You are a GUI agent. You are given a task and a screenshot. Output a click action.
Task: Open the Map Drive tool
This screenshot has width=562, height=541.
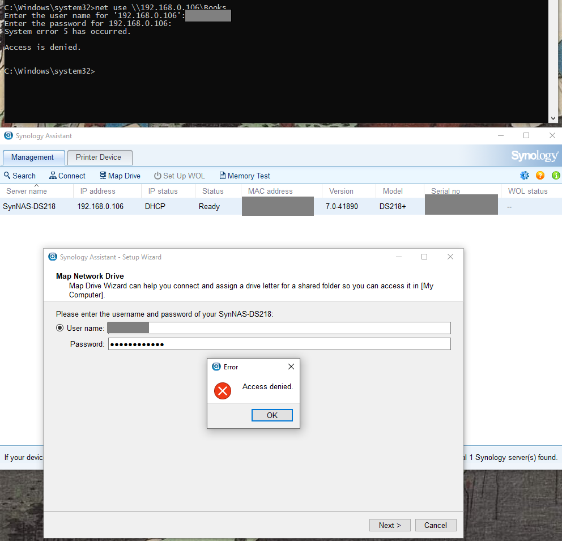pyautogui.click(x=120, y=176)
